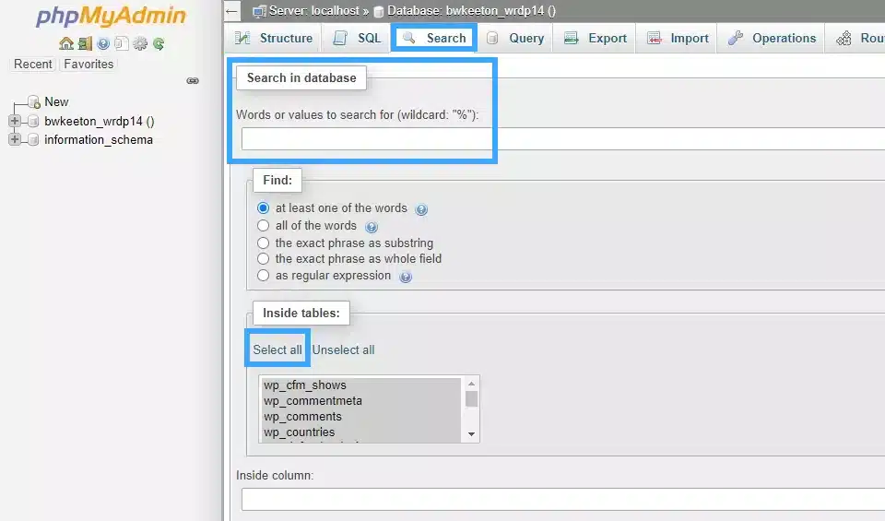Click Unselect all tables link
This screenshot has height=521, width=885.
tap(343, 349)
